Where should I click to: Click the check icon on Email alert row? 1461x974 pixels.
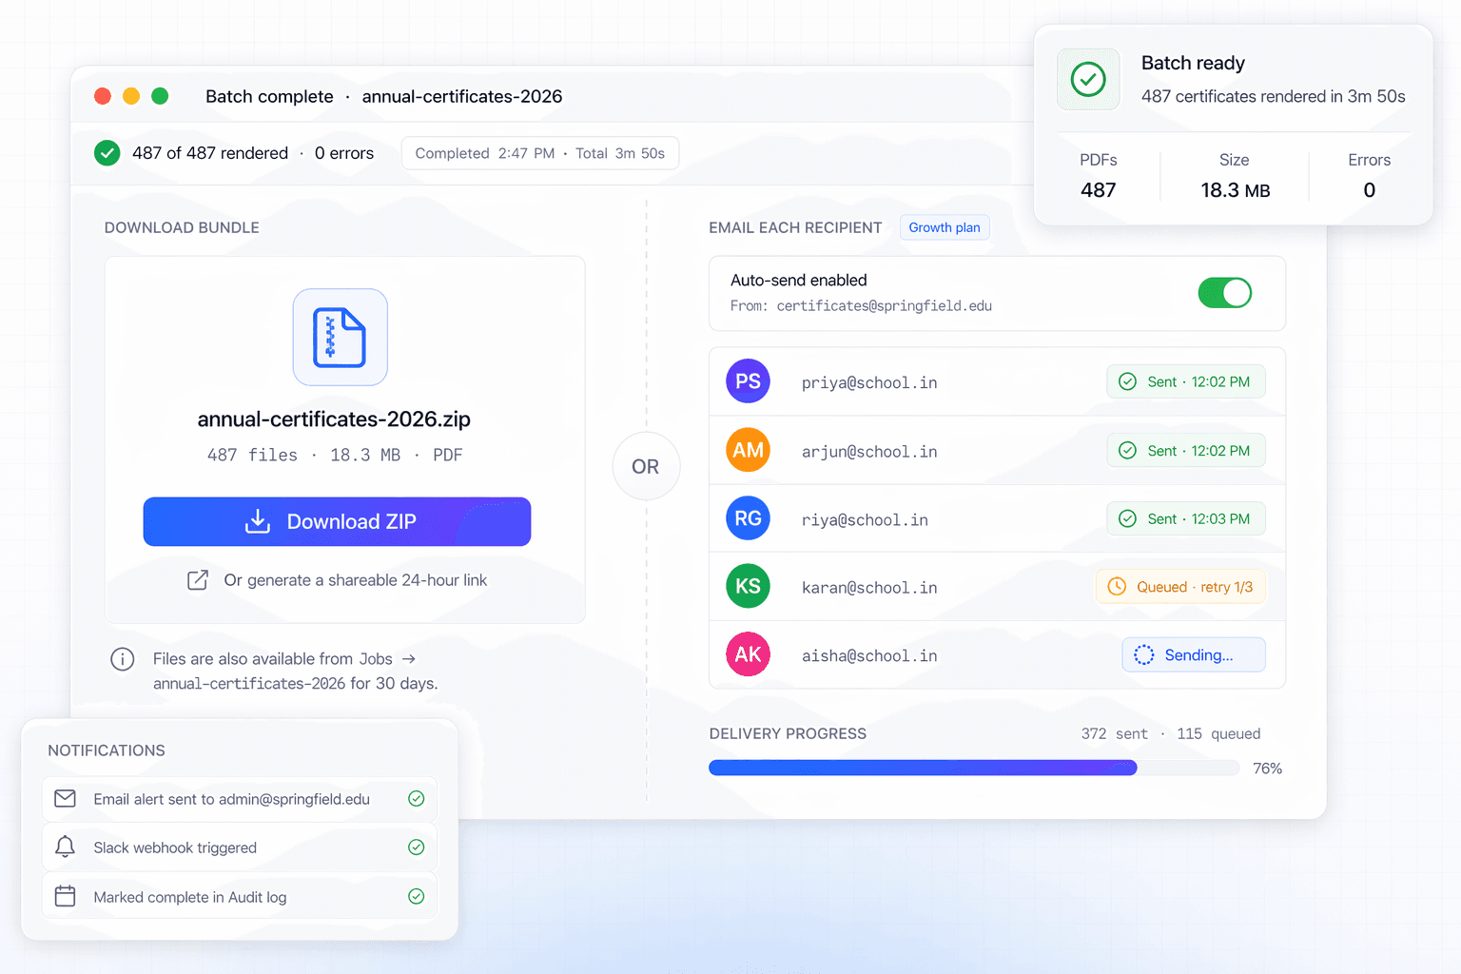pos(417,799)
